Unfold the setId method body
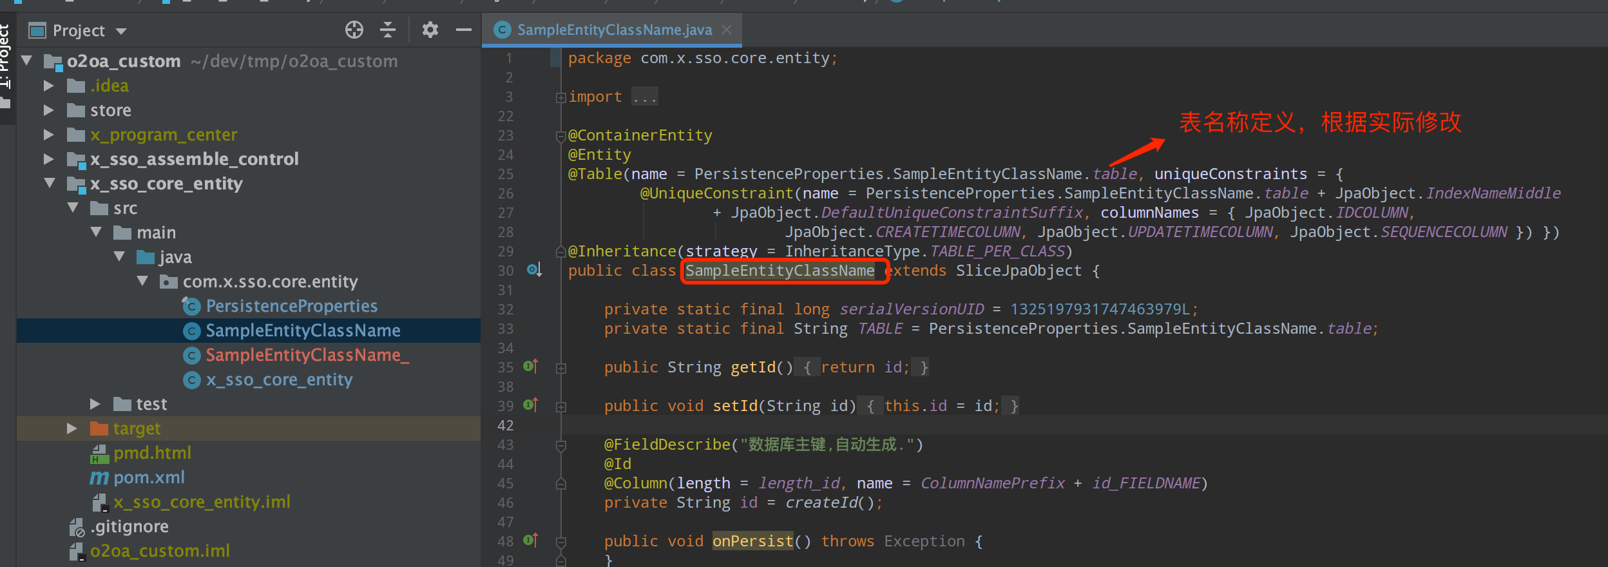This screenshot has height=567, width=1608. point(561,407)
